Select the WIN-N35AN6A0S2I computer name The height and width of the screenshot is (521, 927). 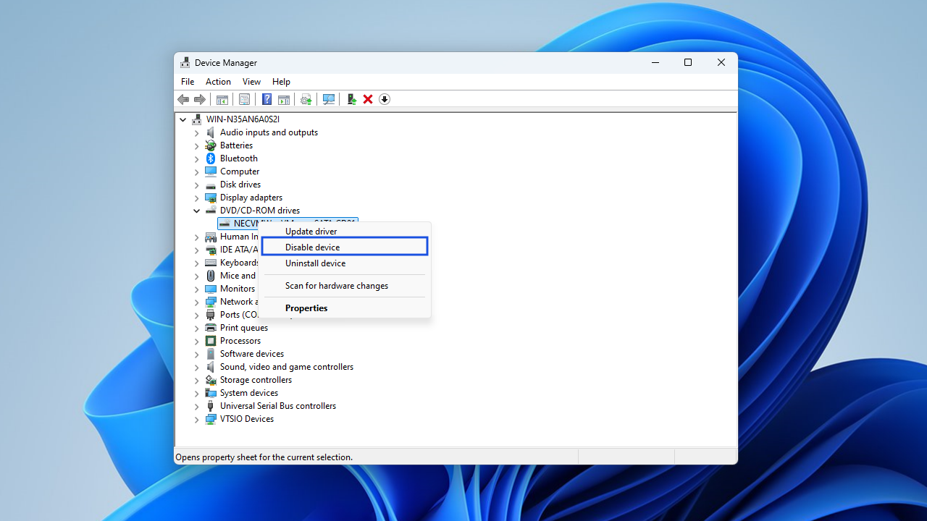click(x=243, y=119)
